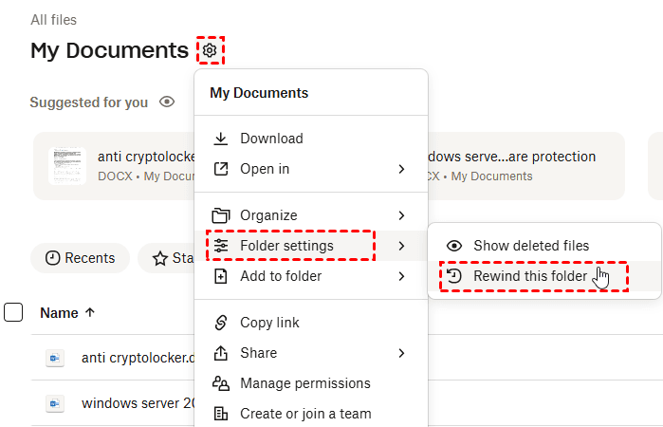Viewport: 663px width, 427px height.
Task: Click the Download arrow icon in menu
Action: click(221, 139)
